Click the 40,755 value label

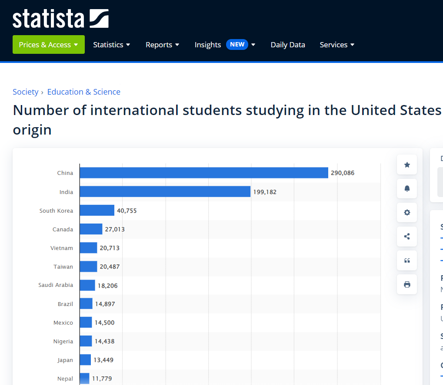pyautogui.click(x=127, y=211)
